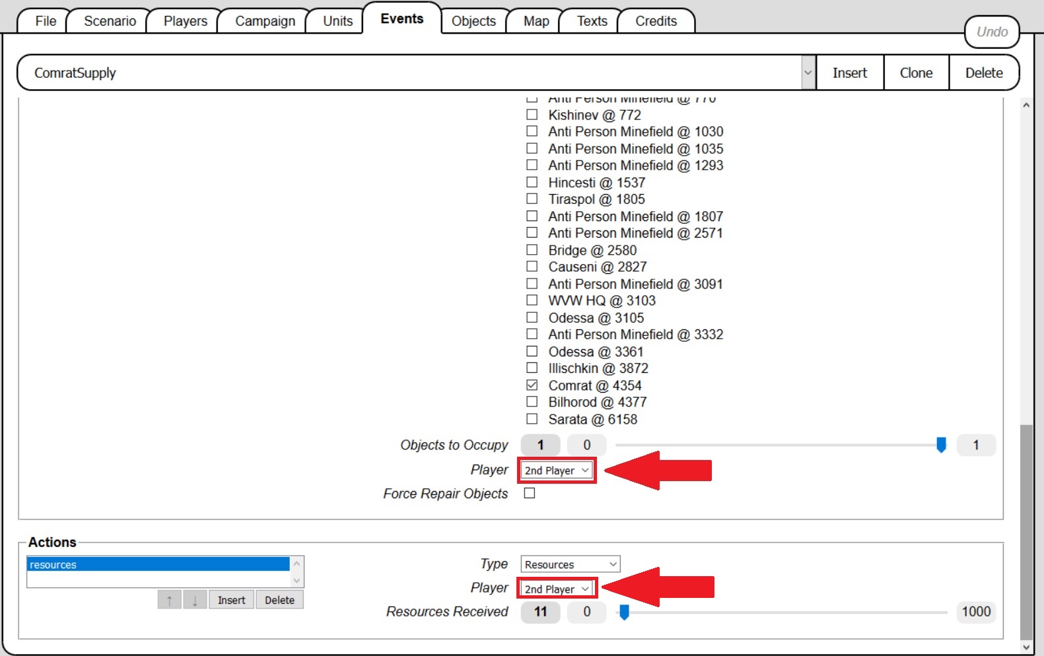Screen dimensions: 1044x656
Task: Check the Odessa @ 3361 checkbox
Action: pyautogui.click(x=532, y=351)
